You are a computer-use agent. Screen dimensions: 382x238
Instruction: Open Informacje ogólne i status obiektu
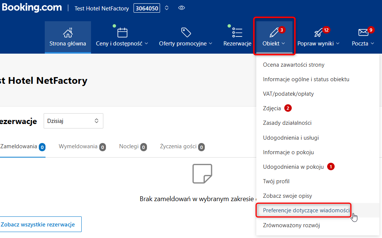(x=306, y=79)
